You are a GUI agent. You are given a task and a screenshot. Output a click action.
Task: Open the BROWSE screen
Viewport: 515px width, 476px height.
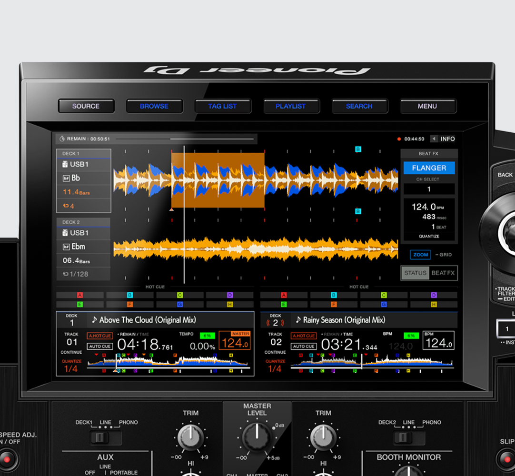154,106
